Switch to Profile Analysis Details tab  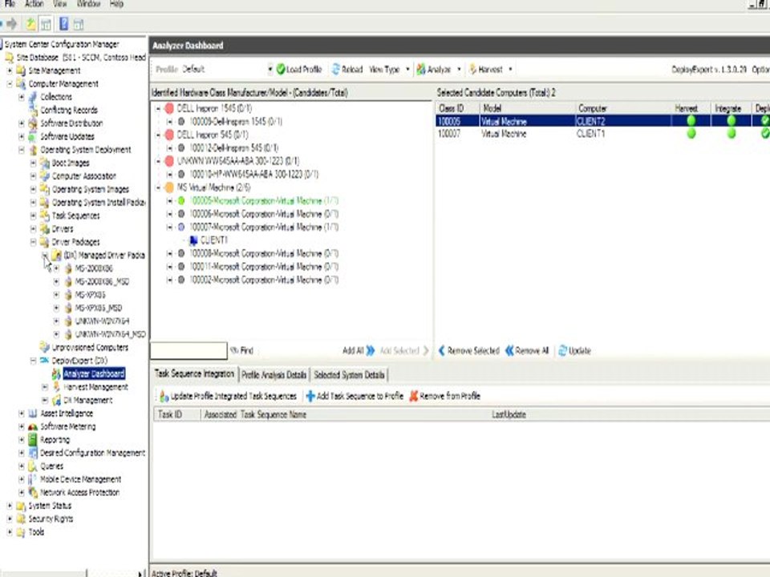(x=274, y=375)
